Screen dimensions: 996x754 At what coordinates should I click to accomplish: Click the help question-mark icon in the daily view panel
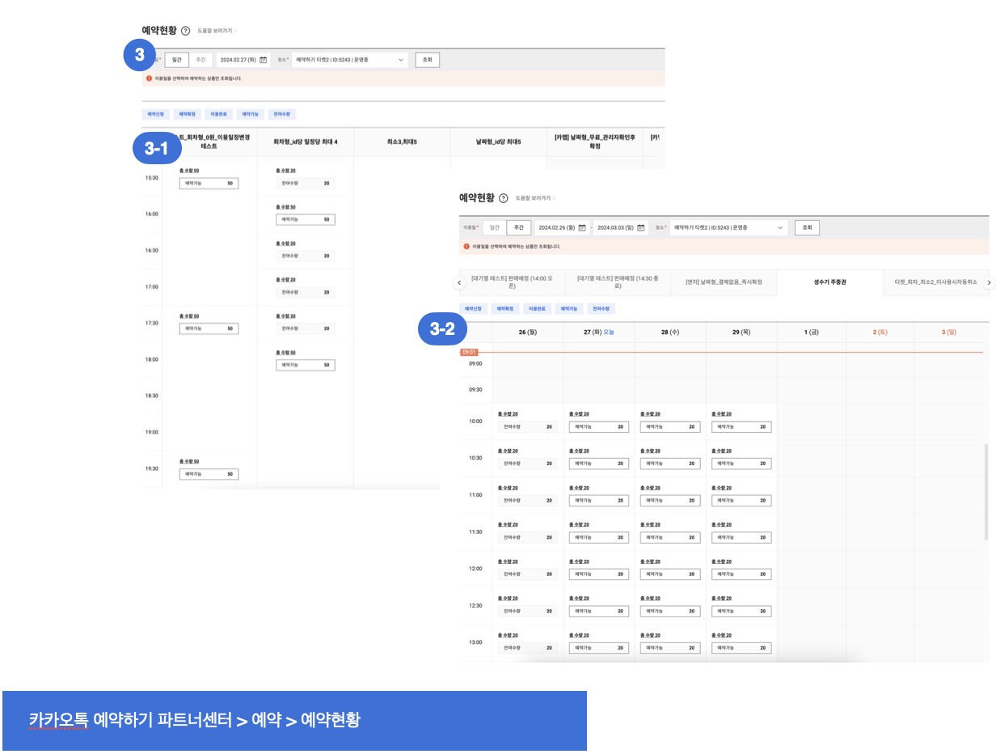pyautogui.click(x=186, y=31)
